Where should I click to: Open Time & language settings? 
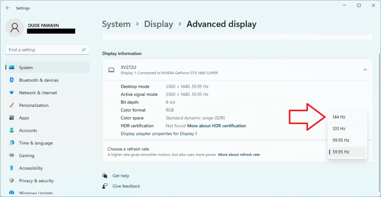point(36,143)
